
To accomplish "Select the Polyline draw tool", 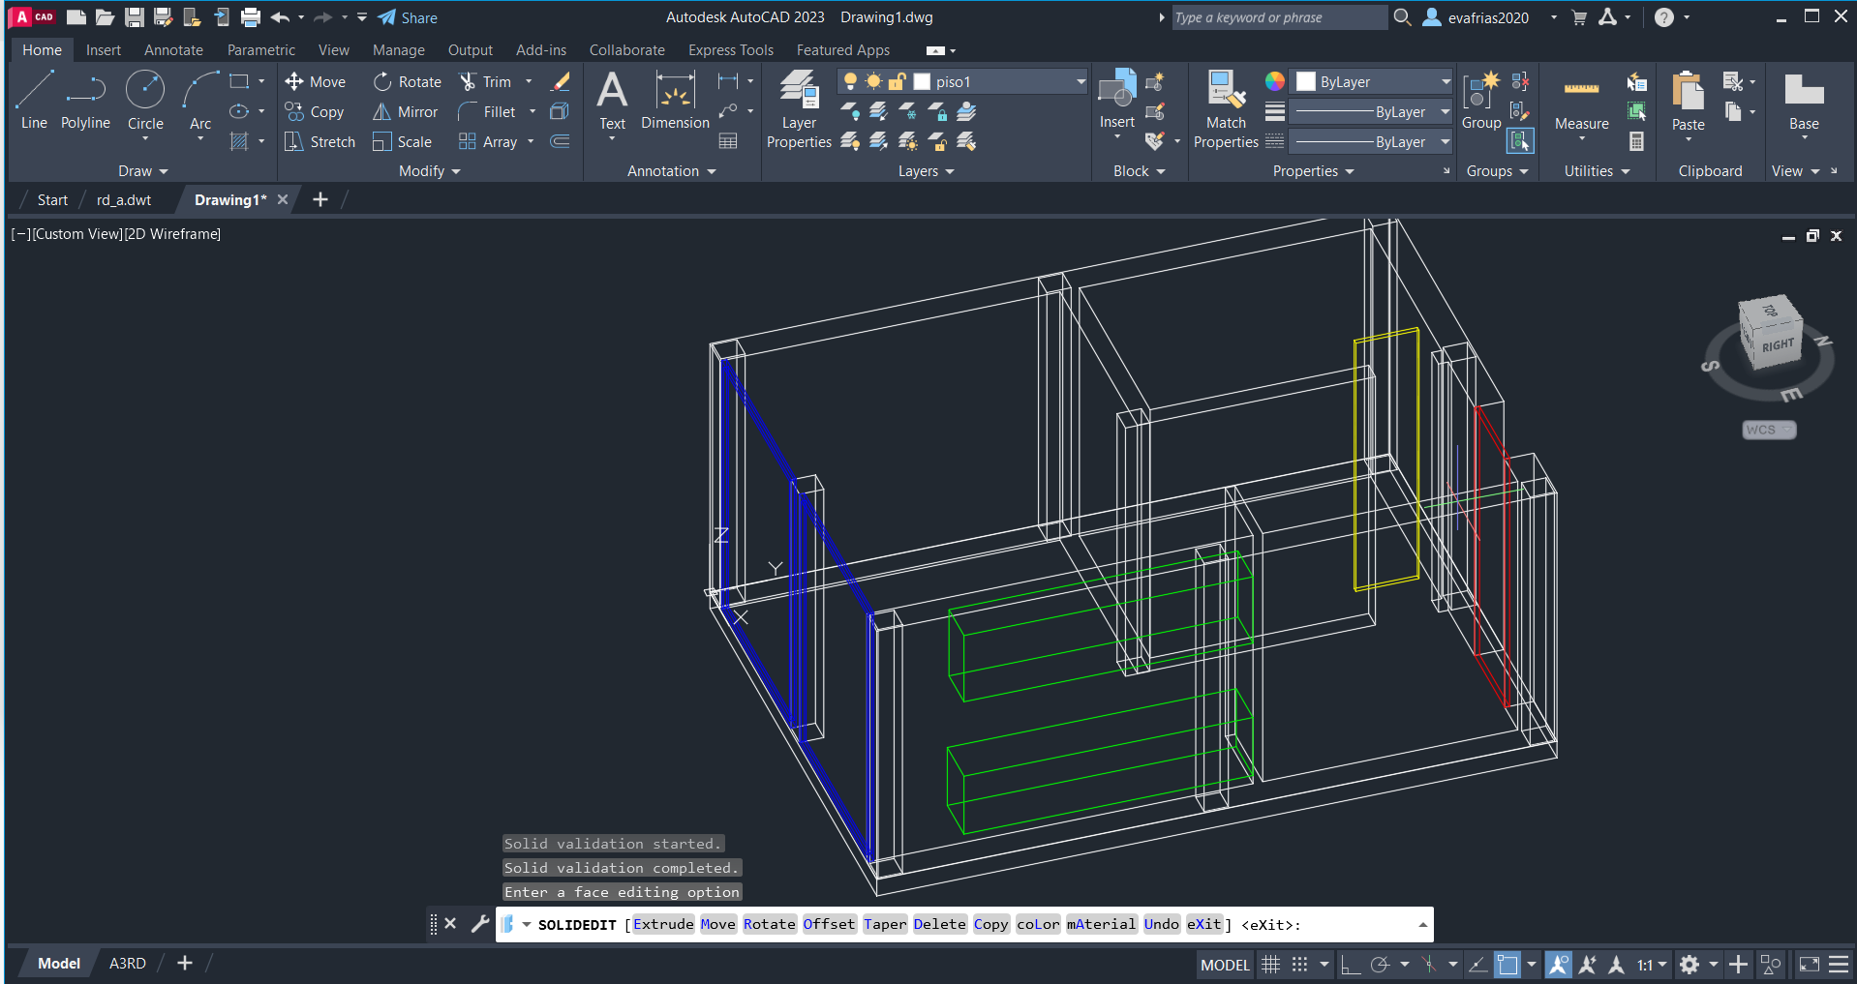I will 85,101.
